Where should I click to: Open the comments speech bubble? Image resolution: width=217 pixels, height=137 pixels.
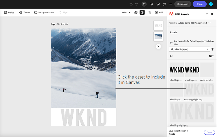point(158,4)
